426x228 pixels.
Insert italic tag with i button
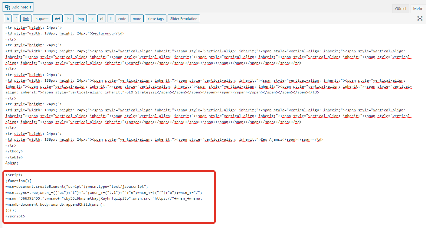16,19
